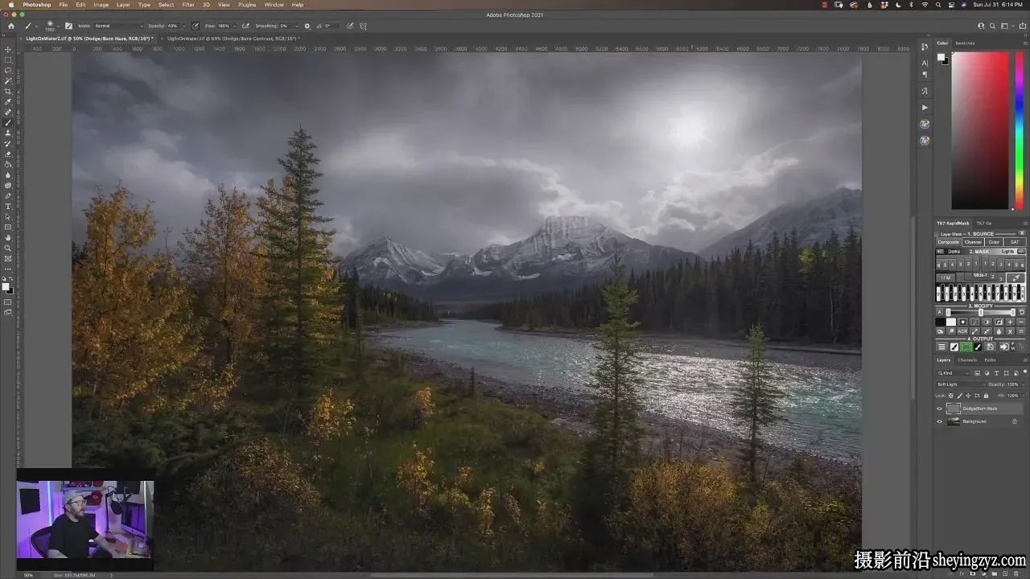Select the Rectangular Marquee tool
Image resolution: width=1030 pixels, height=579 pixels.
click(8, 60)
